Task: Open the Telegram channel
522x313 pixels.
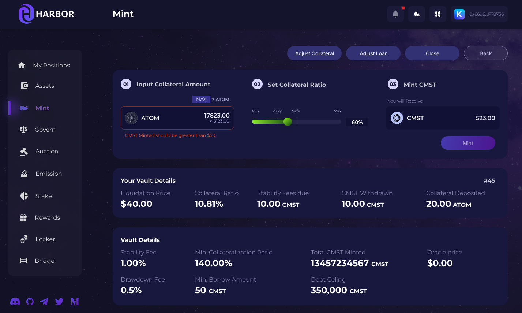Action: click(x=44, y=302)
